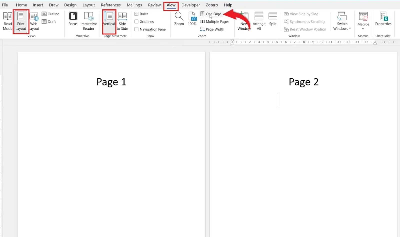400x237 pixels.
Task: Open the Help tab
Action: 228,5
